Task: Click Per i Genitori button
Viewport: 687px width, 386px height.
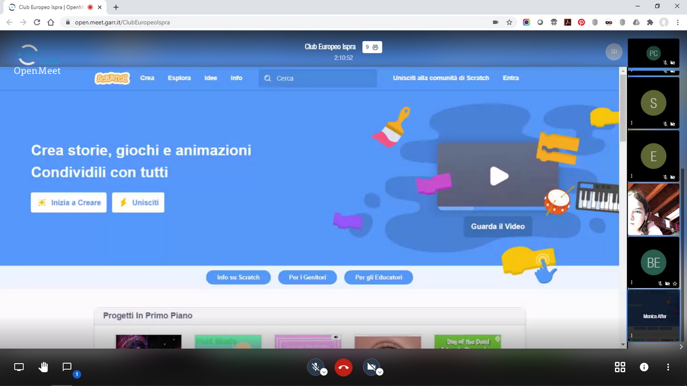Action: pyautogui.click(x=307, y=277)
